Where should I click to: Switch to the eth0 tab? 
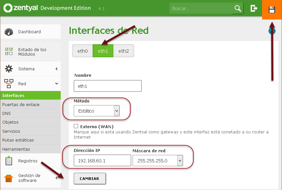click(83, 51)
